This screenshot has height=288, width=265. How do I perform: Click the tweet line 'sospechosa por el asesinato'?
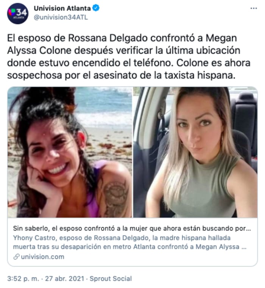point(121,75)
